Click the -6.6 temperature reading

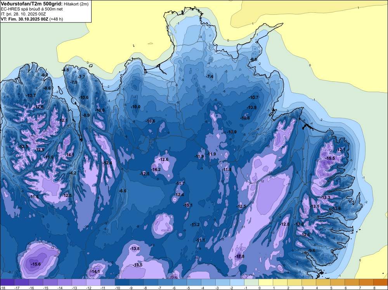click(123, 191)
